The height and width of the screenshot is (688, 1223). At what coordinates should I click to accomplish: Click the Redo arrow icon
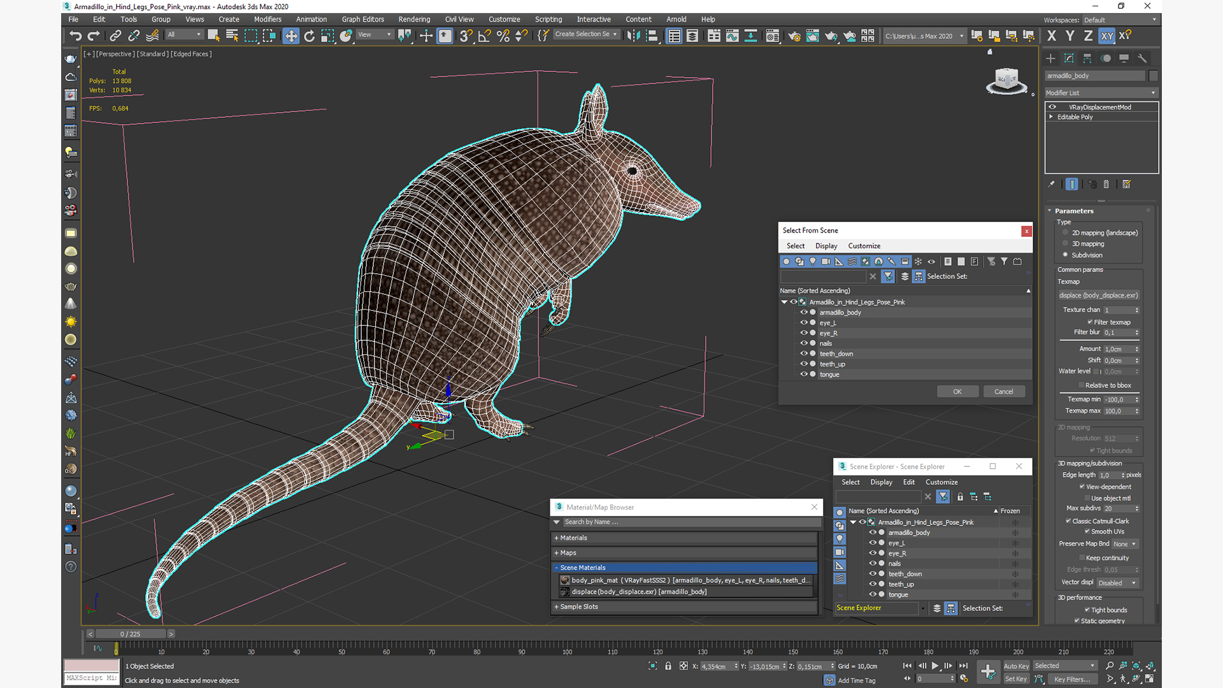[x=94, y=36]
